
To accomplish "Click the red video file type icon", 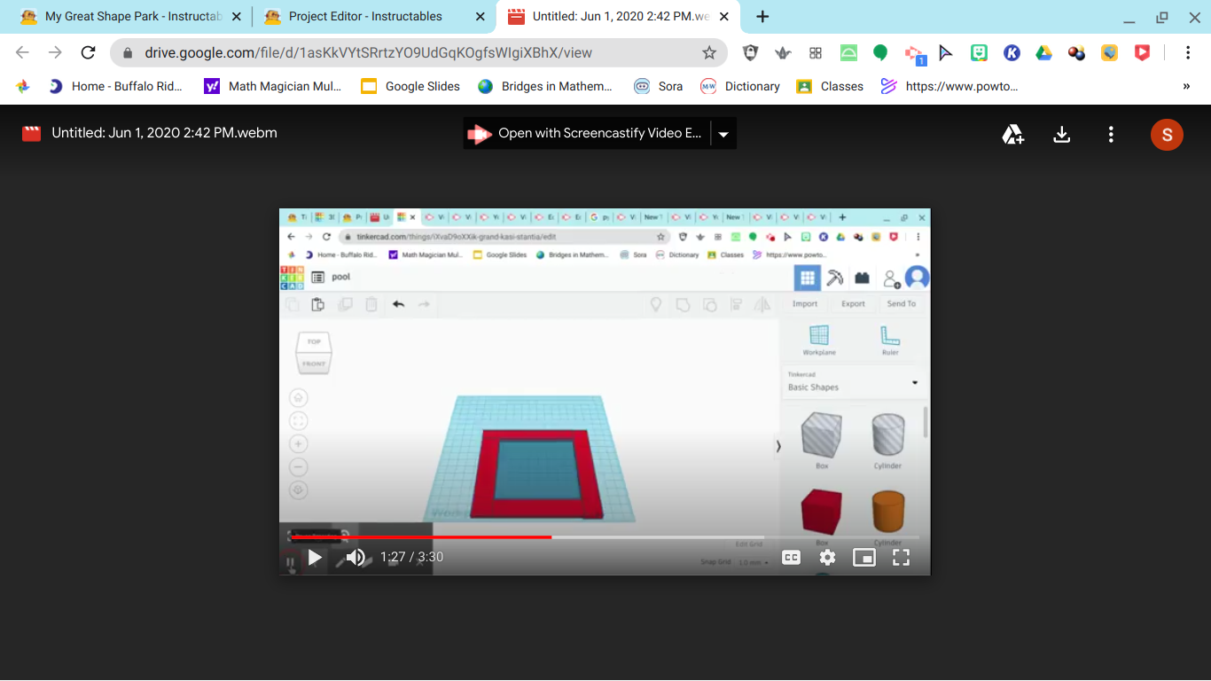I will tap(32, 134).
